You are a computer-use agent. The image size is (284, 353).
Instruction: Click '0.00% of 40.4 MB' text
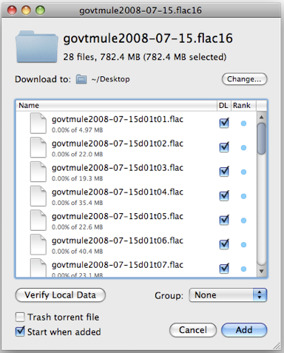77,252
